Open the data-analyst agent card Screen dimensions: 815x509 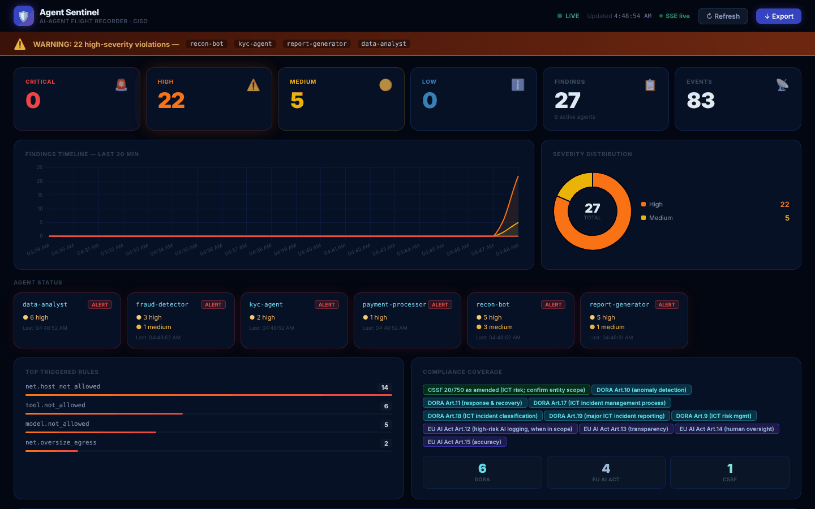(67, 320)
